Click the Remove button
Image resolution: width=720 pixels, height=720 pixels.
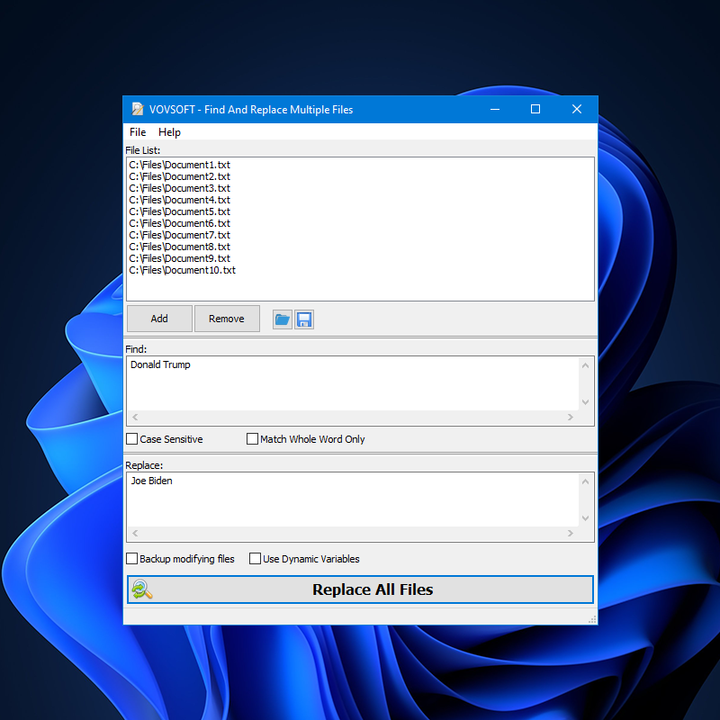tap(227, 319)
